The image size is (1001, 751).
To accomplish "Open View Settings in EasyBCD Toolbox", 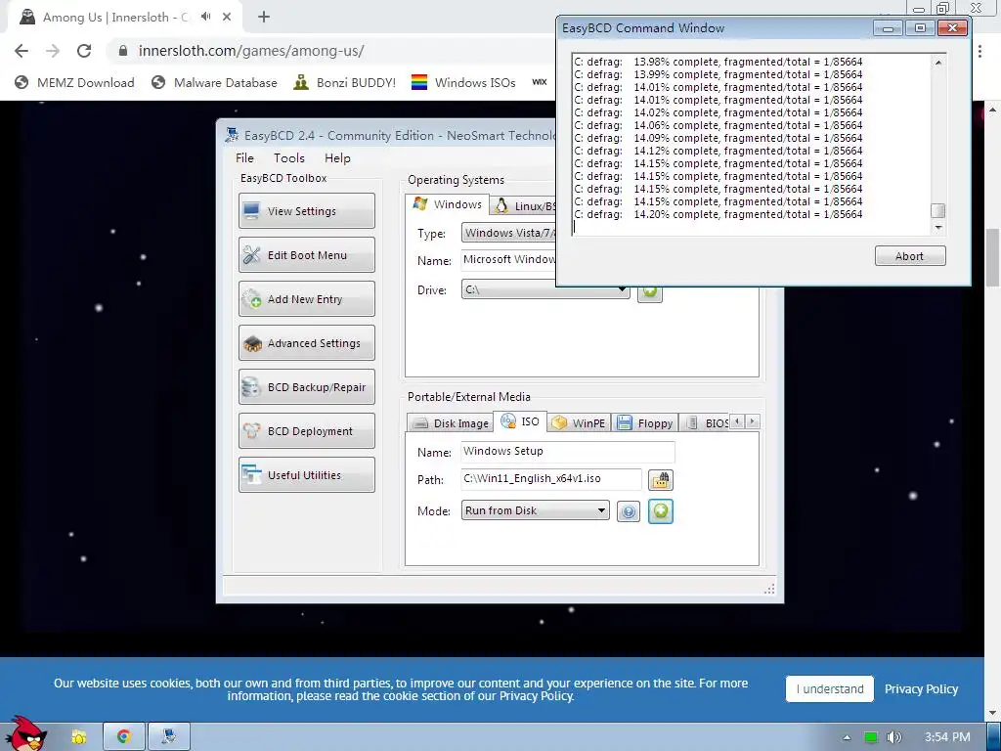I will [306, 211].
